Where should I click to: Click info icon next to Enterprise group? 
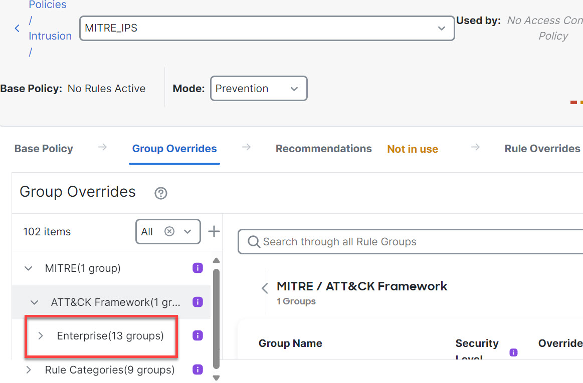(198, 335)
